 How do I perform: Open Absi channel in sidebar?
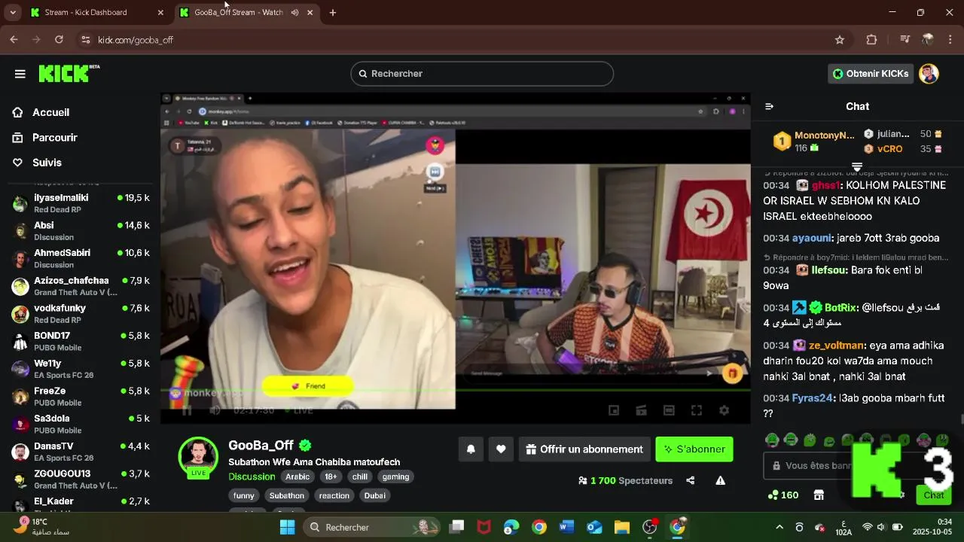80,231
